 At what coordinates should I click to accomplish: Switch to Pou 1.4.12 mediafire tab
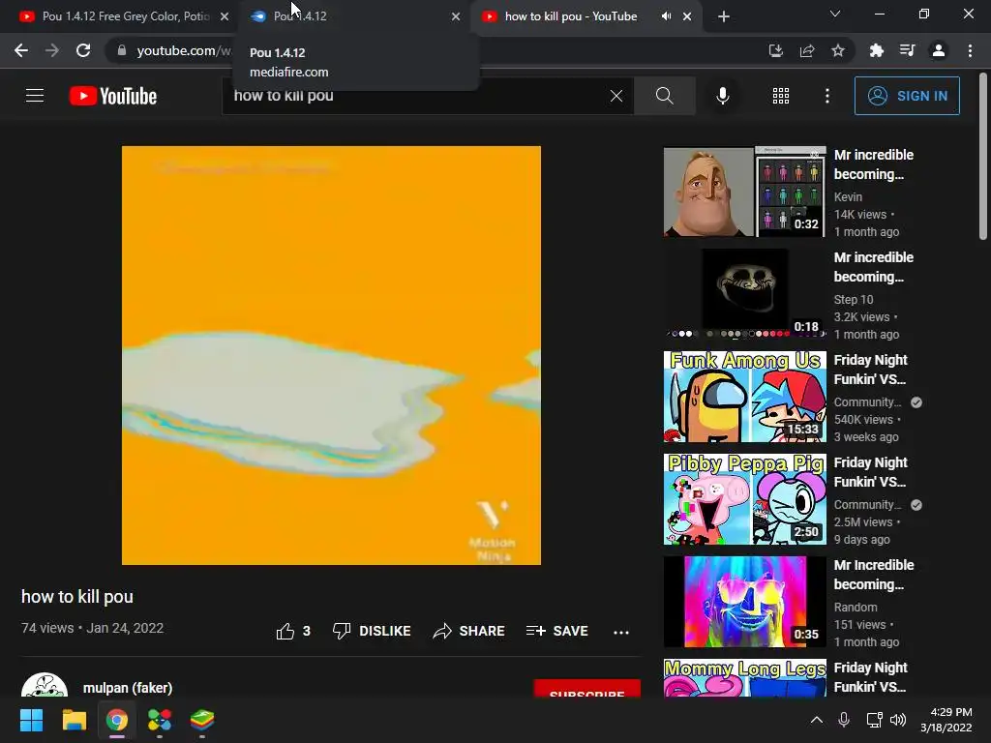click(354, 16)
